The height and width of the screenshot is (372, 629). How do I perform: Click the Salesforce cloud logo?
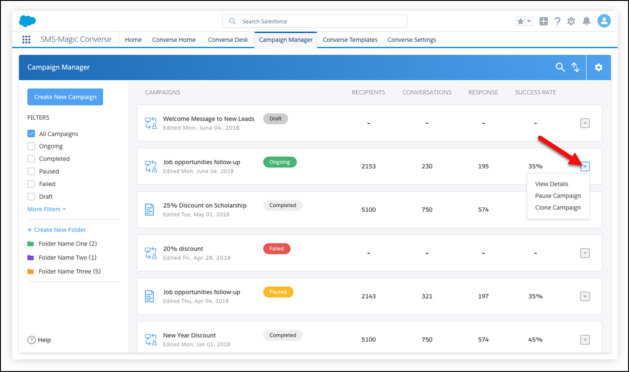coord(27,21)
